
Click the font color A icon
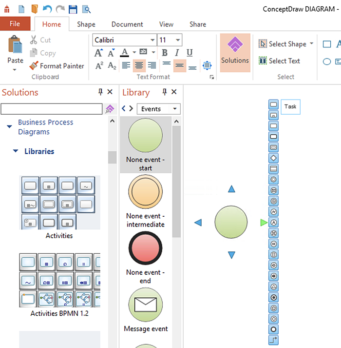[x=125, y=53]
